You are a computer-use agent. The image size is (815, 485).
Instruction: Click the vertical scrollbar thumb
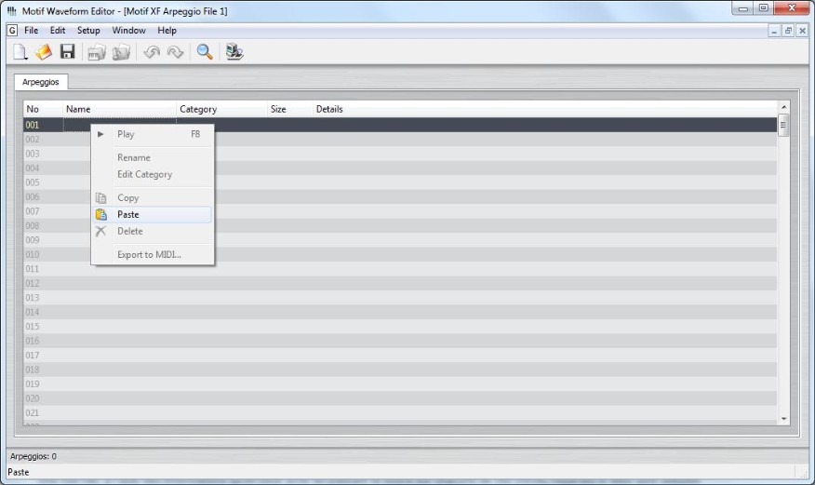coord(783,126)
